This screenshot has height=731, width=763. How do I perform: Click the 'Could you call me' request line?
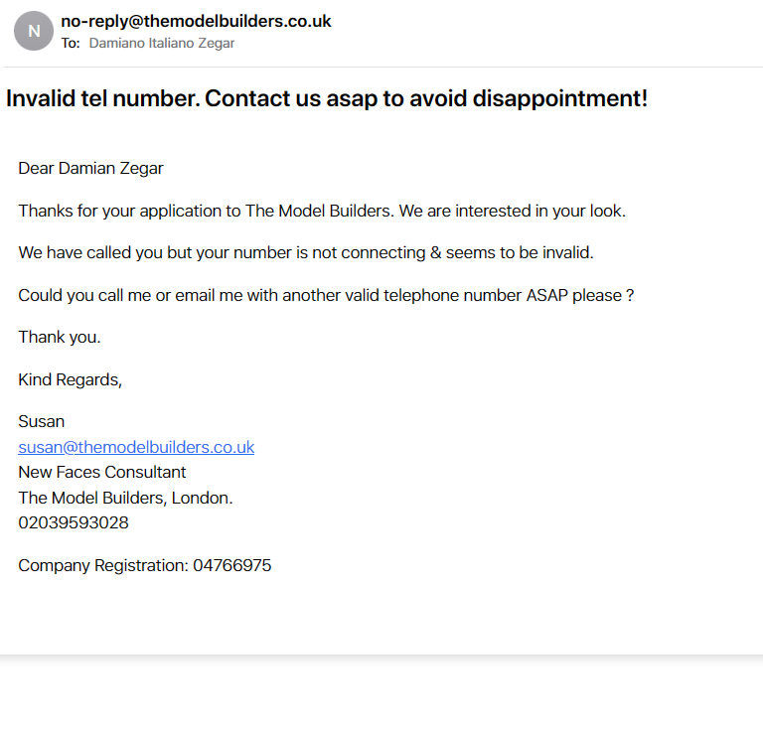pyautogui.click(x=326, y=295)
